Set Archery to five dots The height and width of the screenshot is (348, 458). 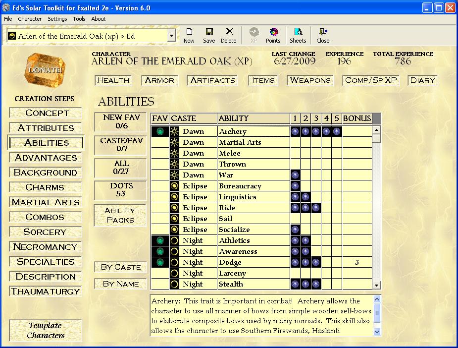[337, 131]
